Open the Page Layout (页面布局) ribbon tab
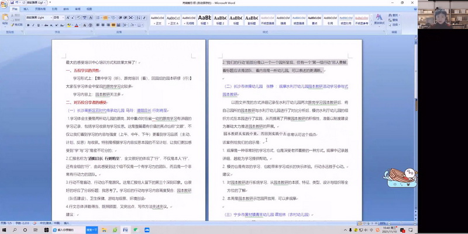 click(40, 9)
